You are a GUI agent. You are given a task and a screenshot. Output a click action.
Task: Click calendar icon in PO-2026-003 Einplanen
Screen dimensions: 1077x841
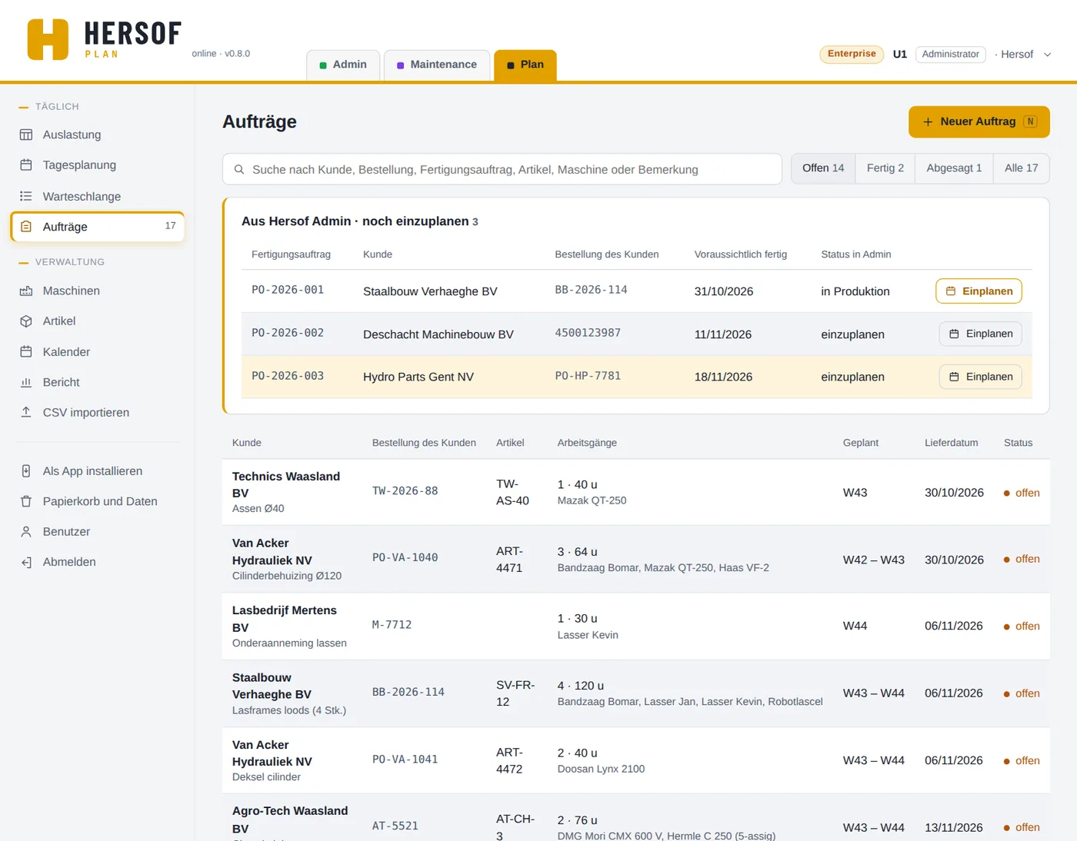[954, 377]
